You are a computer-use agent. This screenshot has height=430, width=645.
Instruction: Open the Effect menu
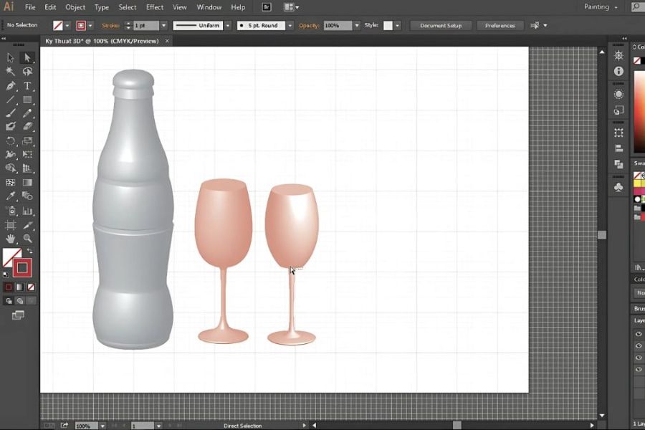155,7
